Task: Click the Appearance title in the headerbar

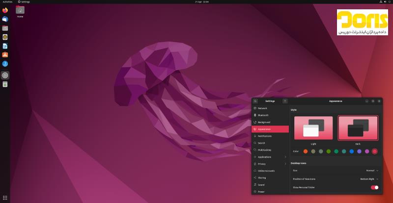Action: click(336, 101)
